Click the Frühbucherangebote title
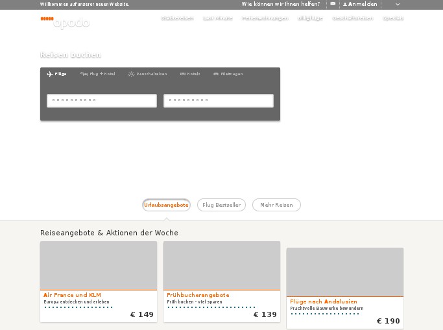 click(x=198, y=295)
